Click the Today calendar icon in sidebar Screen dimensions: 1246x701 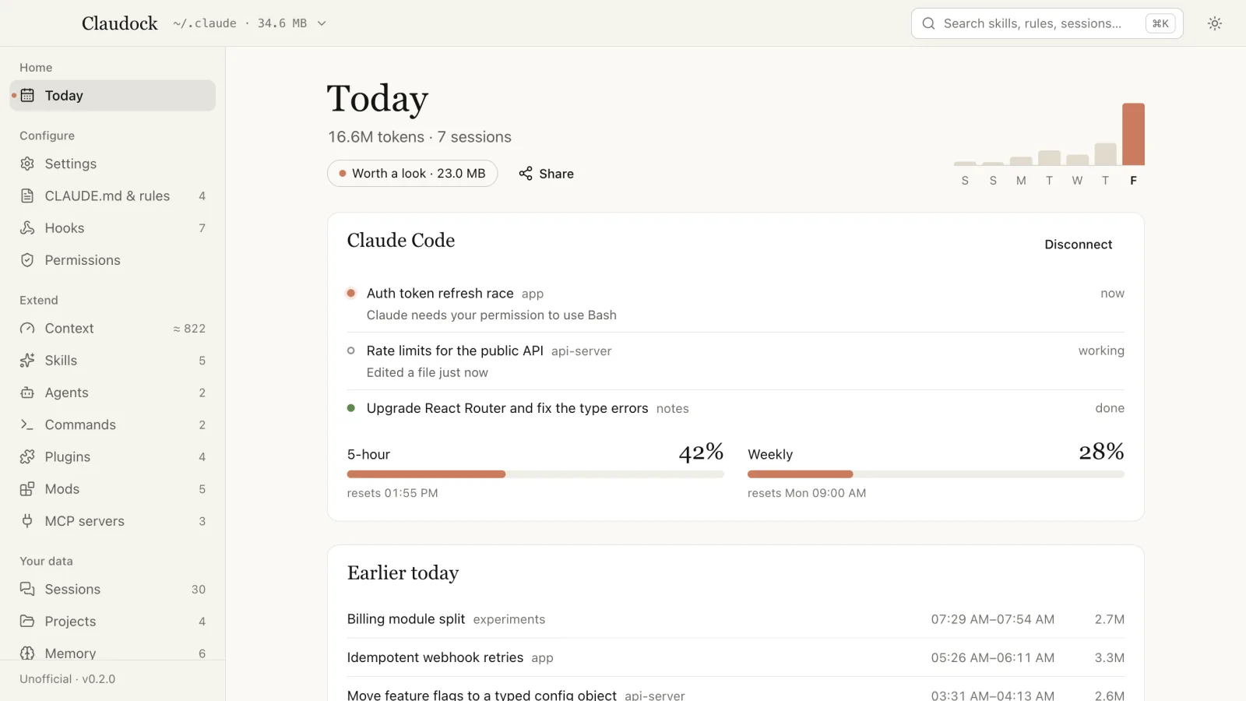click(27, 95)
